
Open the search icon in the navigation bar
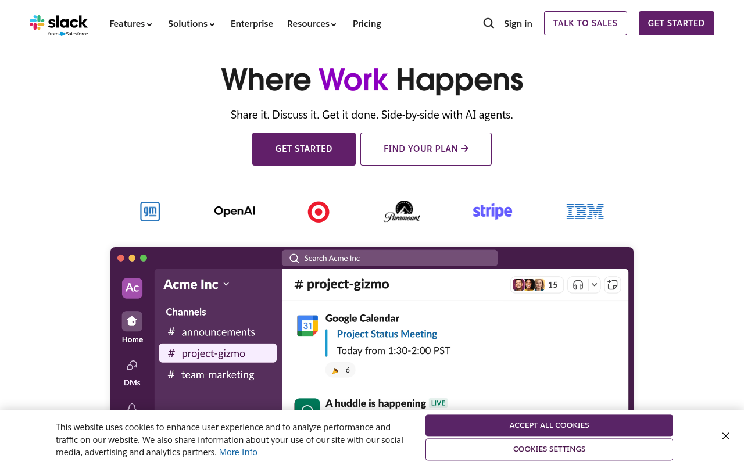pyautogui.click(x=488, y=23)
